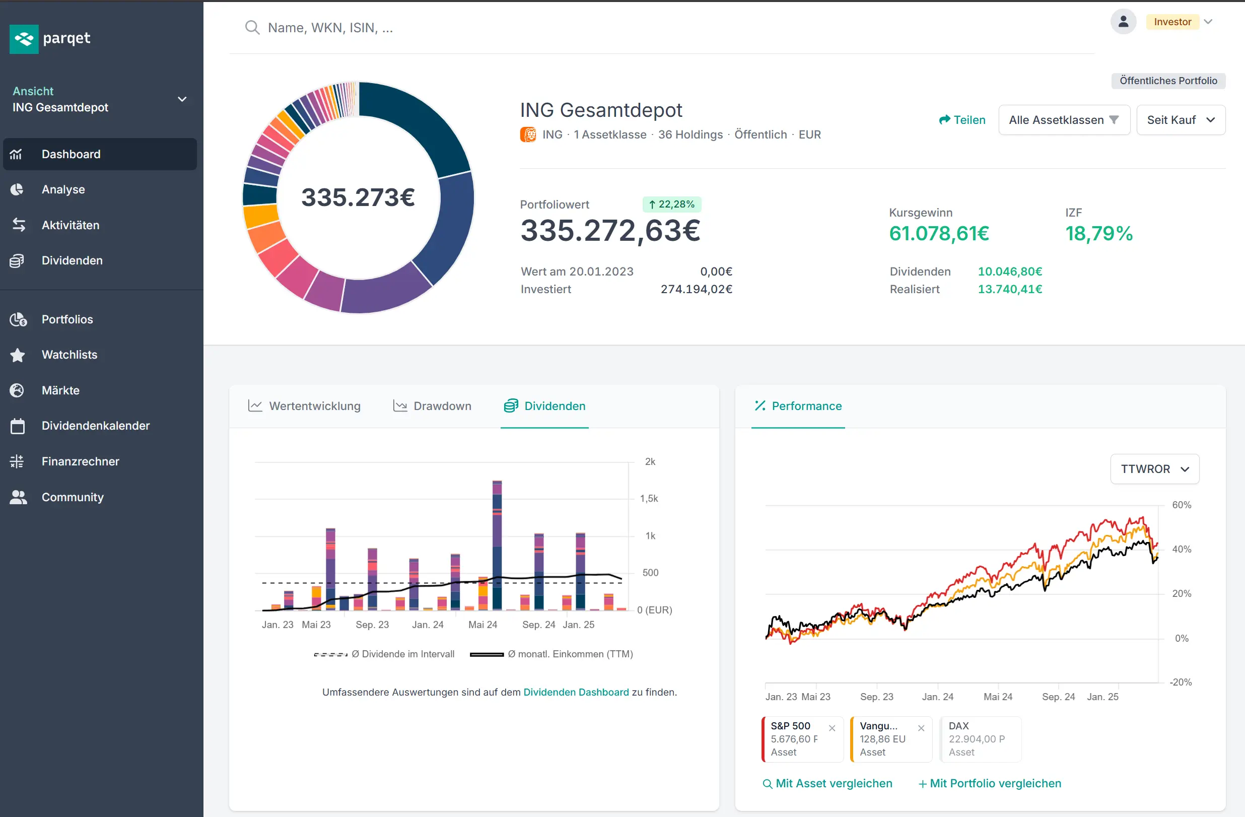The height and width of the screenshot is (817, 1245).
Task: Click the tallest dividend bar at Mai 24
Action: pos(497,544)
